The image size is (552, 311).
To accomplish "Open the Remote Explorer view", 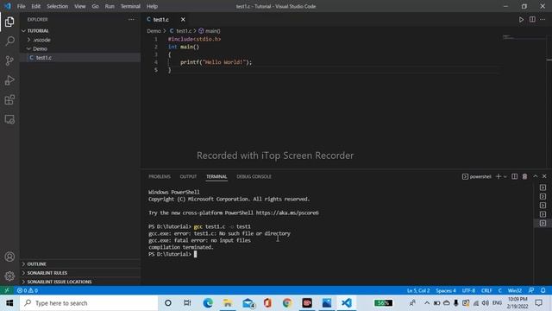I will click(x=9, y=119).
